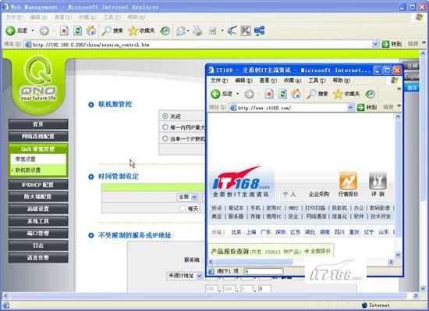Image resolution: width=429 pixels, height=311 pixels.
Task: Click the Stop icon in main toolbar
Action: click(x=64, y=30)
